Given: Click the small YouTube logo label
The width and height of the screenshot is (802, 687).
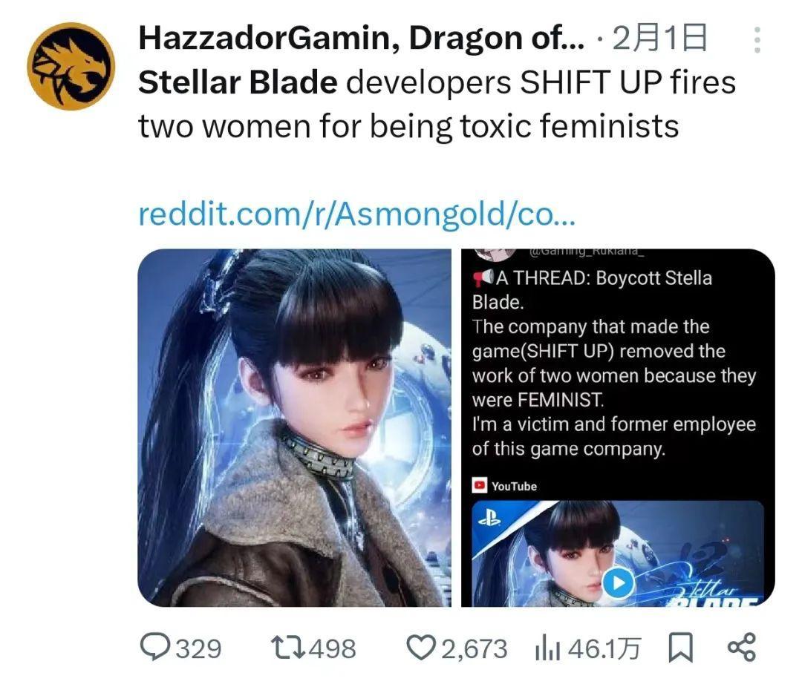Looking at the screenshot, I should (504, 486).
